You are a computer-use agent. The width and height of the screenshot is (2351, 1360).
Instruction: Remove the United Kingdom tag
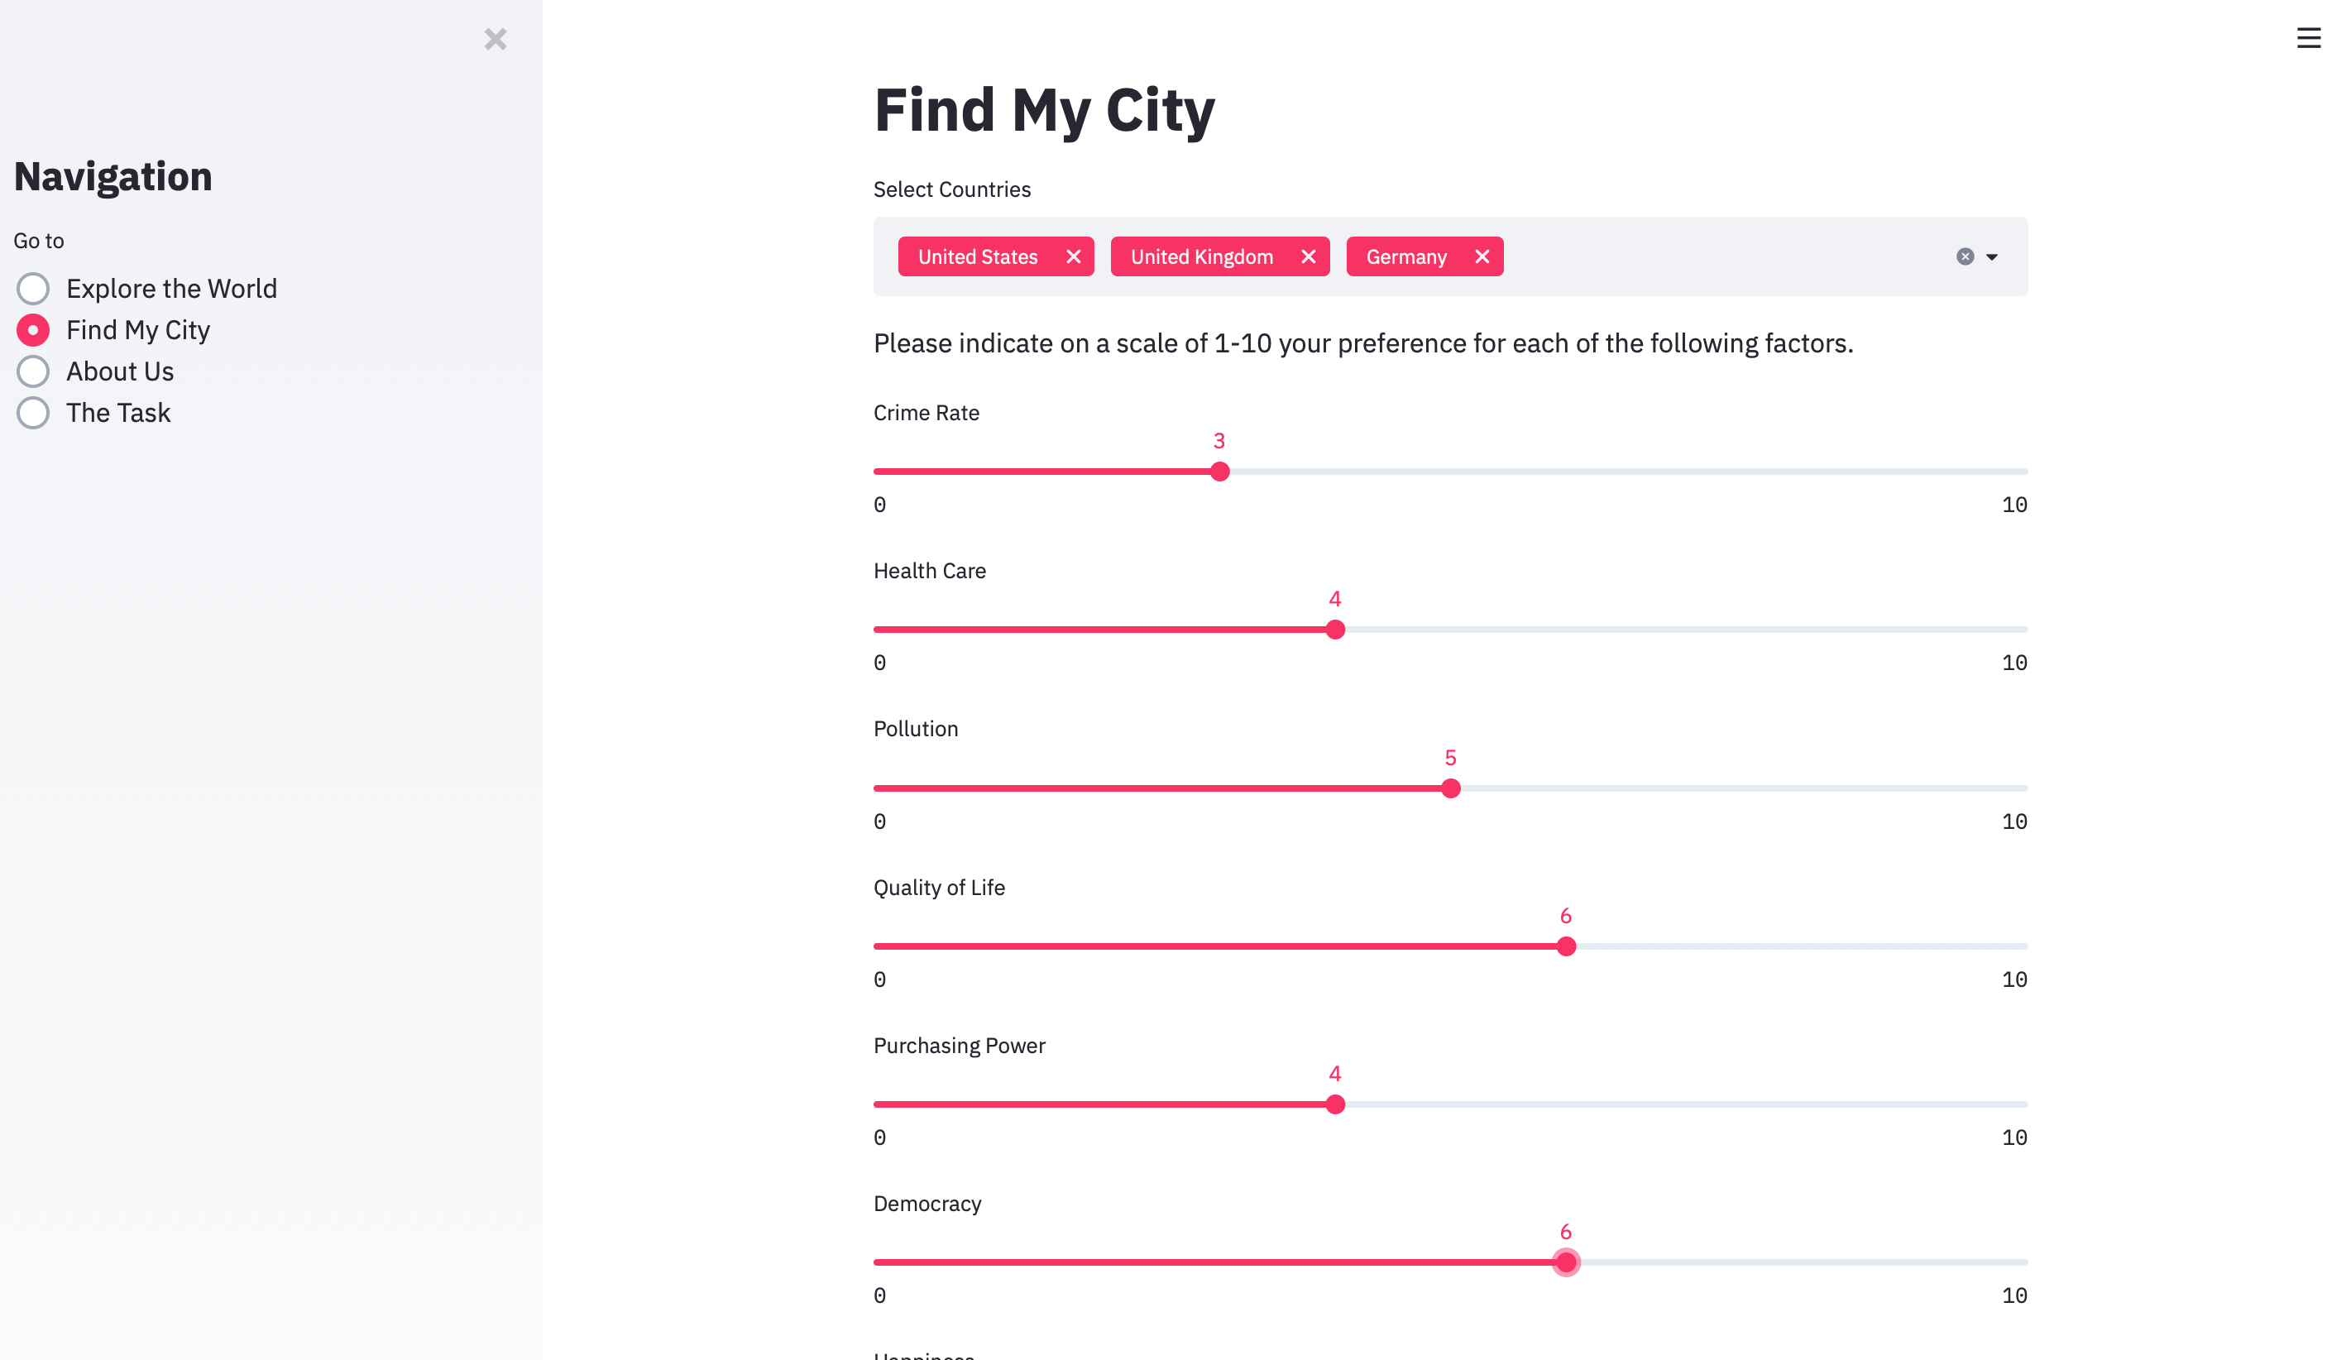pos(1308,256)
